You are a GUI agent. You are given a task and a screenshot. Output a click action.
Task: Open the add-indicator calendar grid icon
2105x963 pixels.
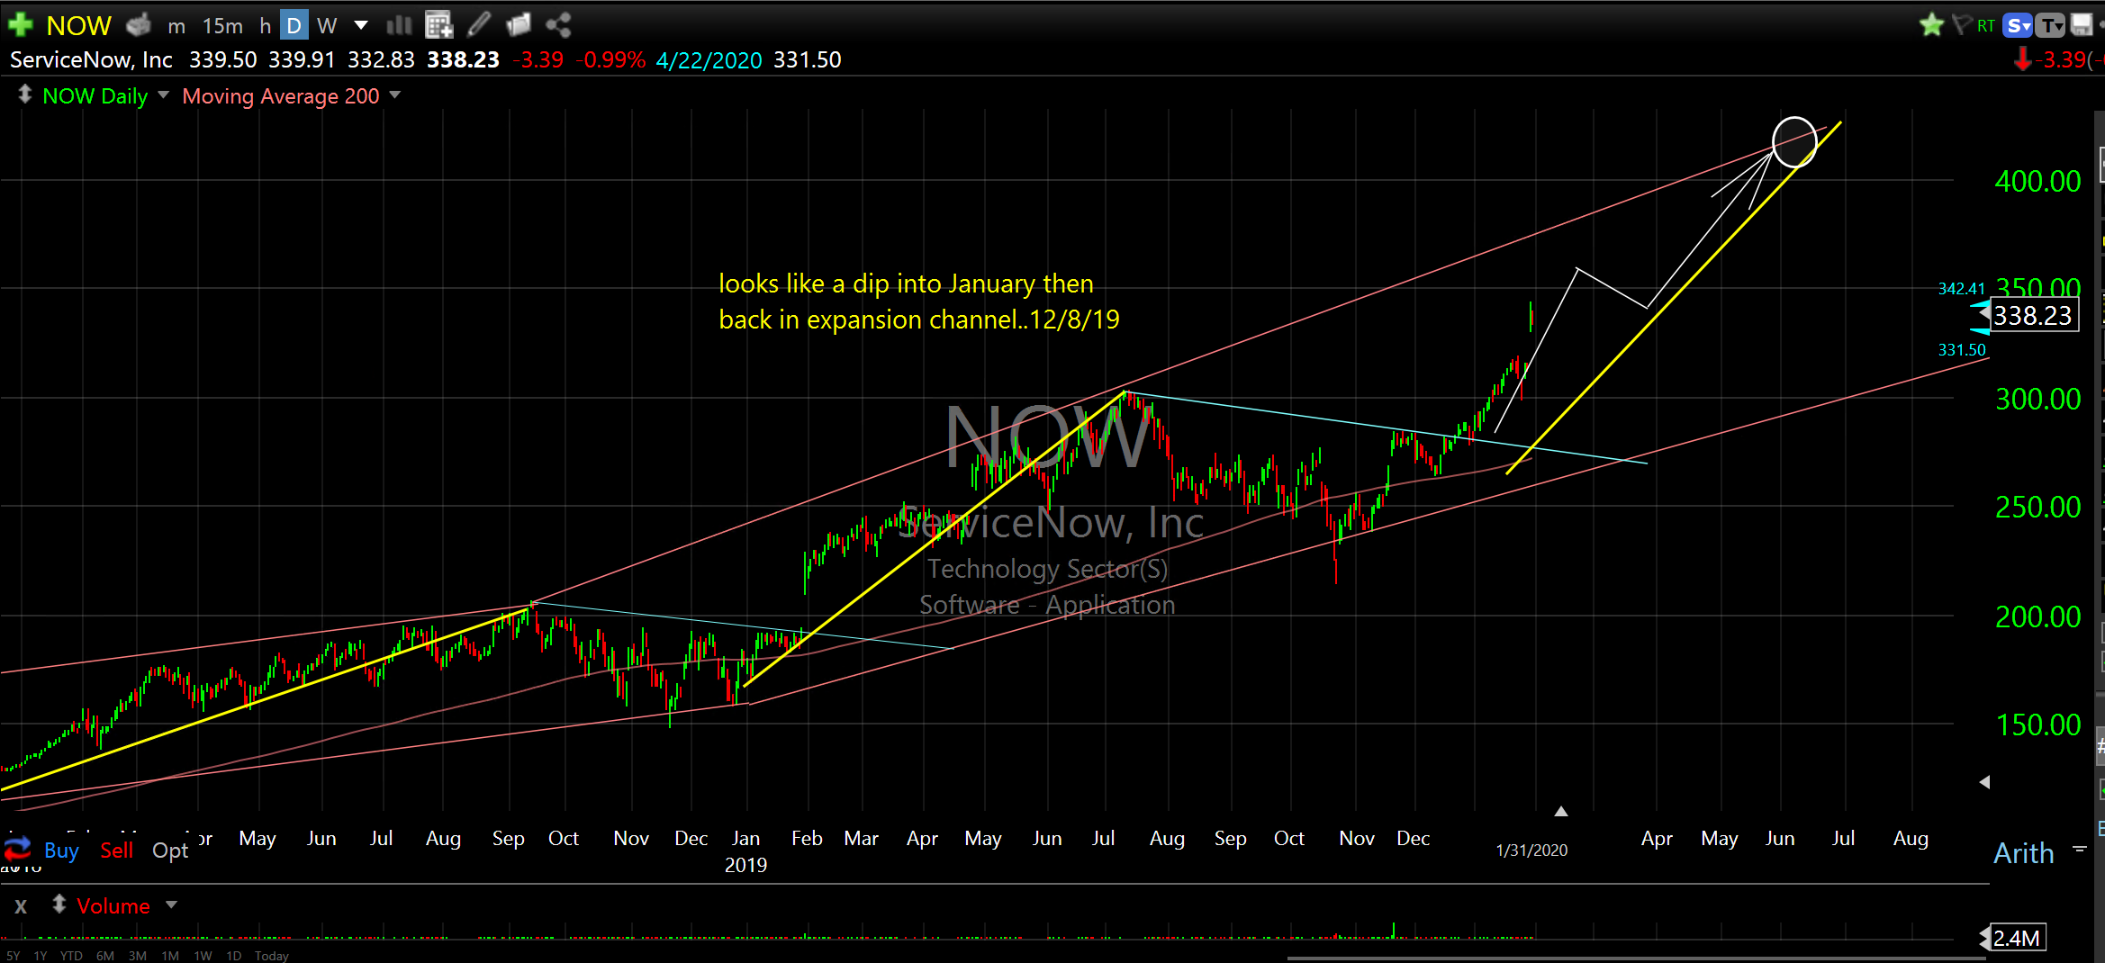(x=438, y=25)
